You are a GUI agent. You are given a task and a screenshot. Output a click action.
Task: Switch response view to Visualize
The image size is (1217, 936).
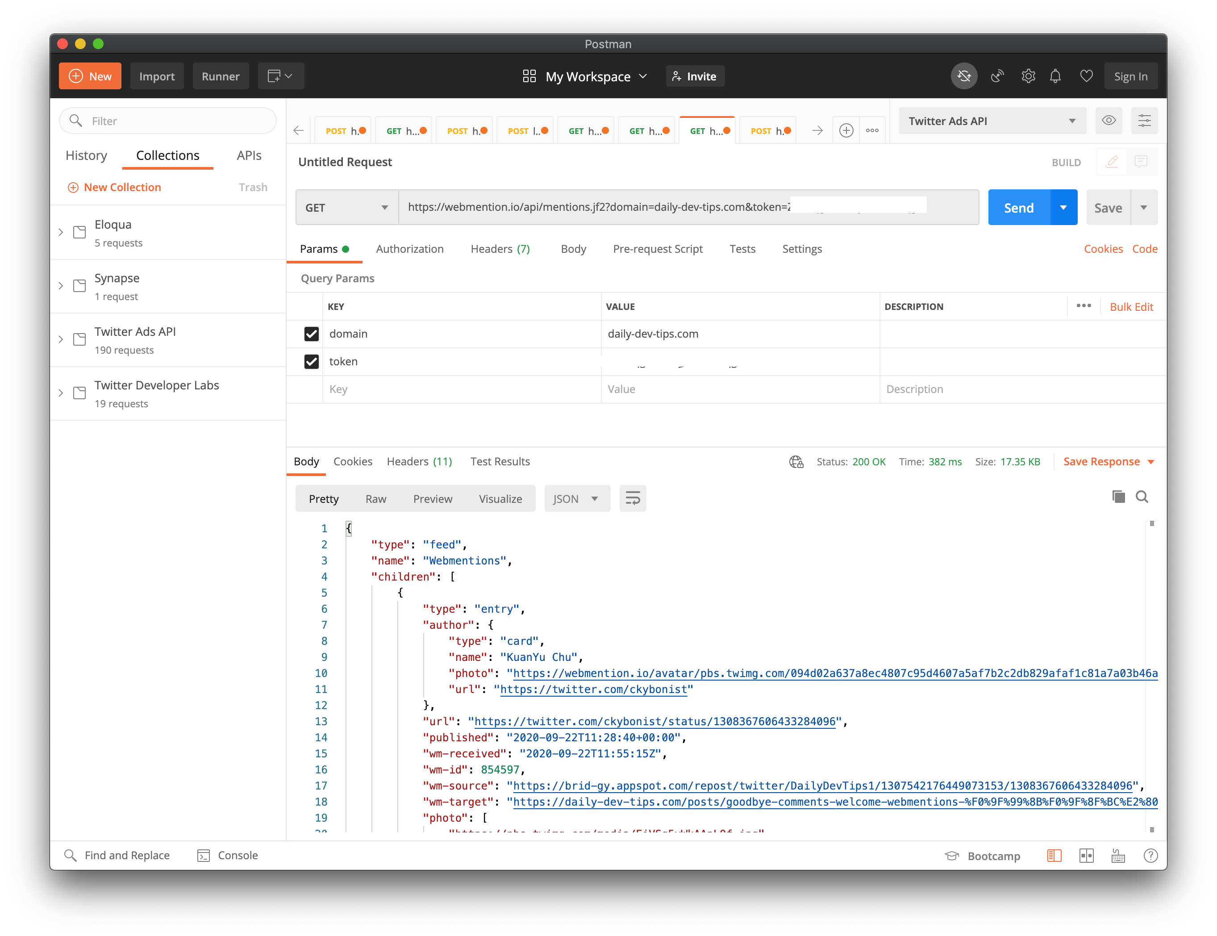click(x=500, y=499)
